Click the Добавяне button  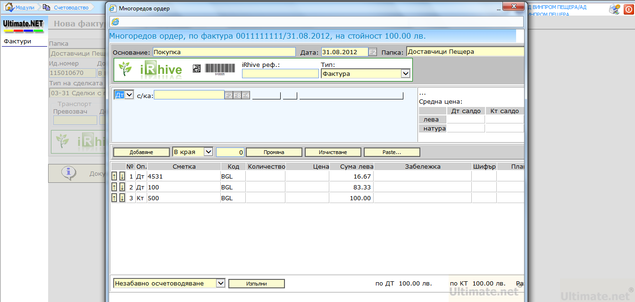(x=142, y=152)
